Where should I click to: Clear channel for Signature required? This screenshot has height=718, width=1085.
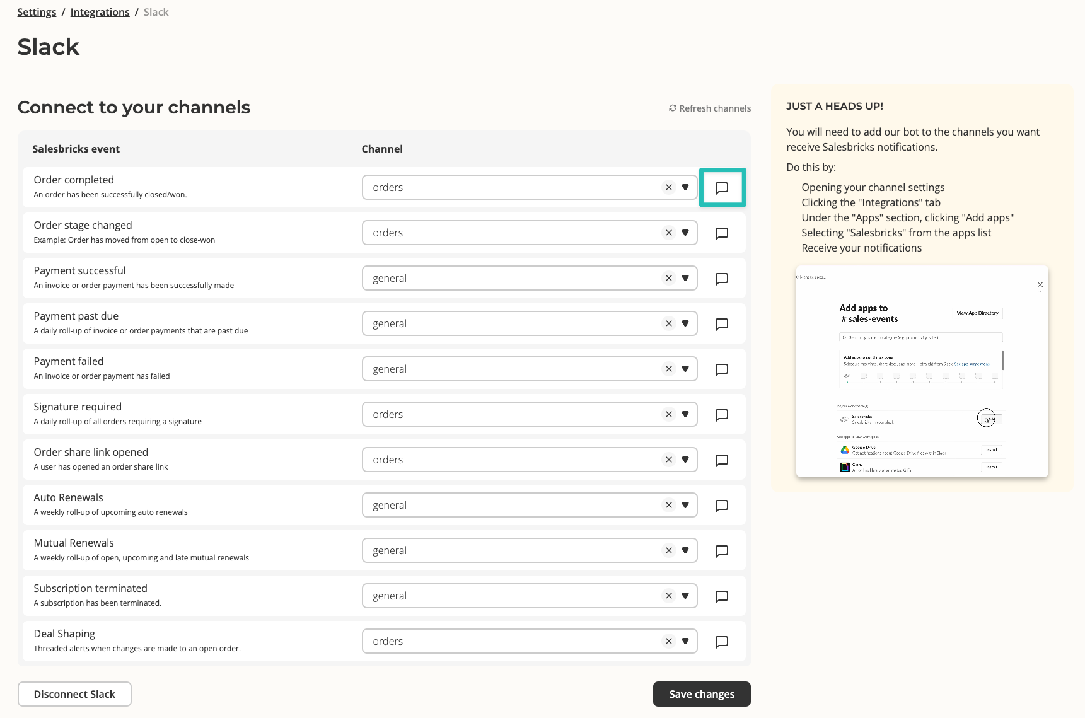coord(669,414)
